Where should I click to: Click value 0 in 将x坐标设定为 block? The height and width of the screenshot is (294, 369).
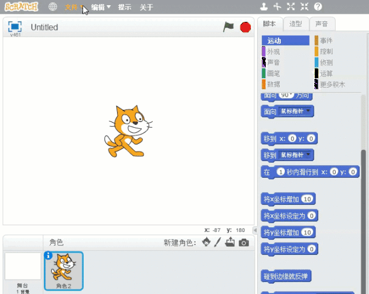311,216
